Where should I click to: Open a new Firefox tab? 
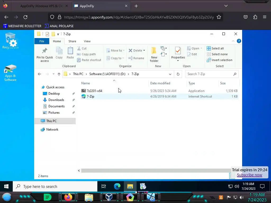point(136,6)
